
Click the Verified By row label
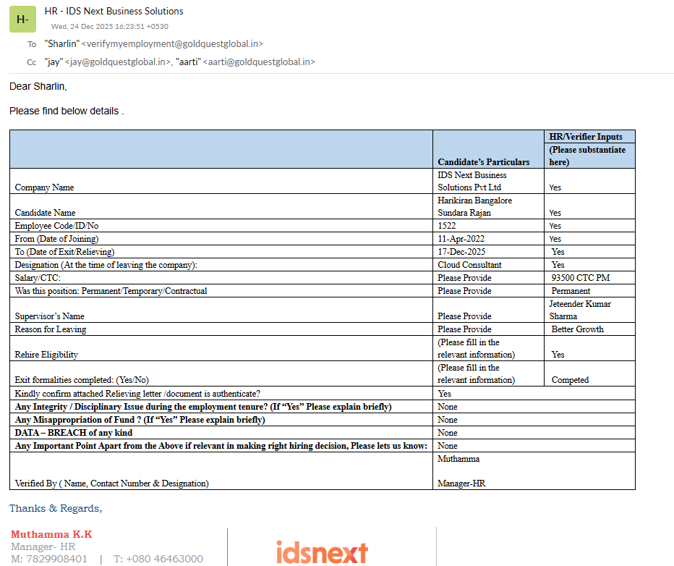pos(112,483)
